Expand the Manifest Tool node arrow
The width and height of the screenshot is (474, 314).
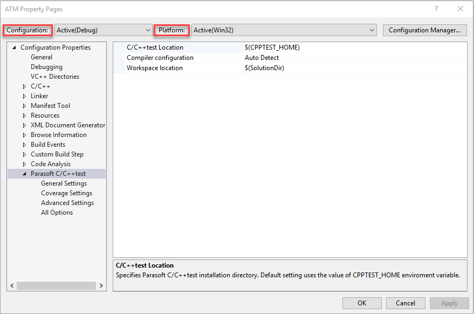(24, 106)
